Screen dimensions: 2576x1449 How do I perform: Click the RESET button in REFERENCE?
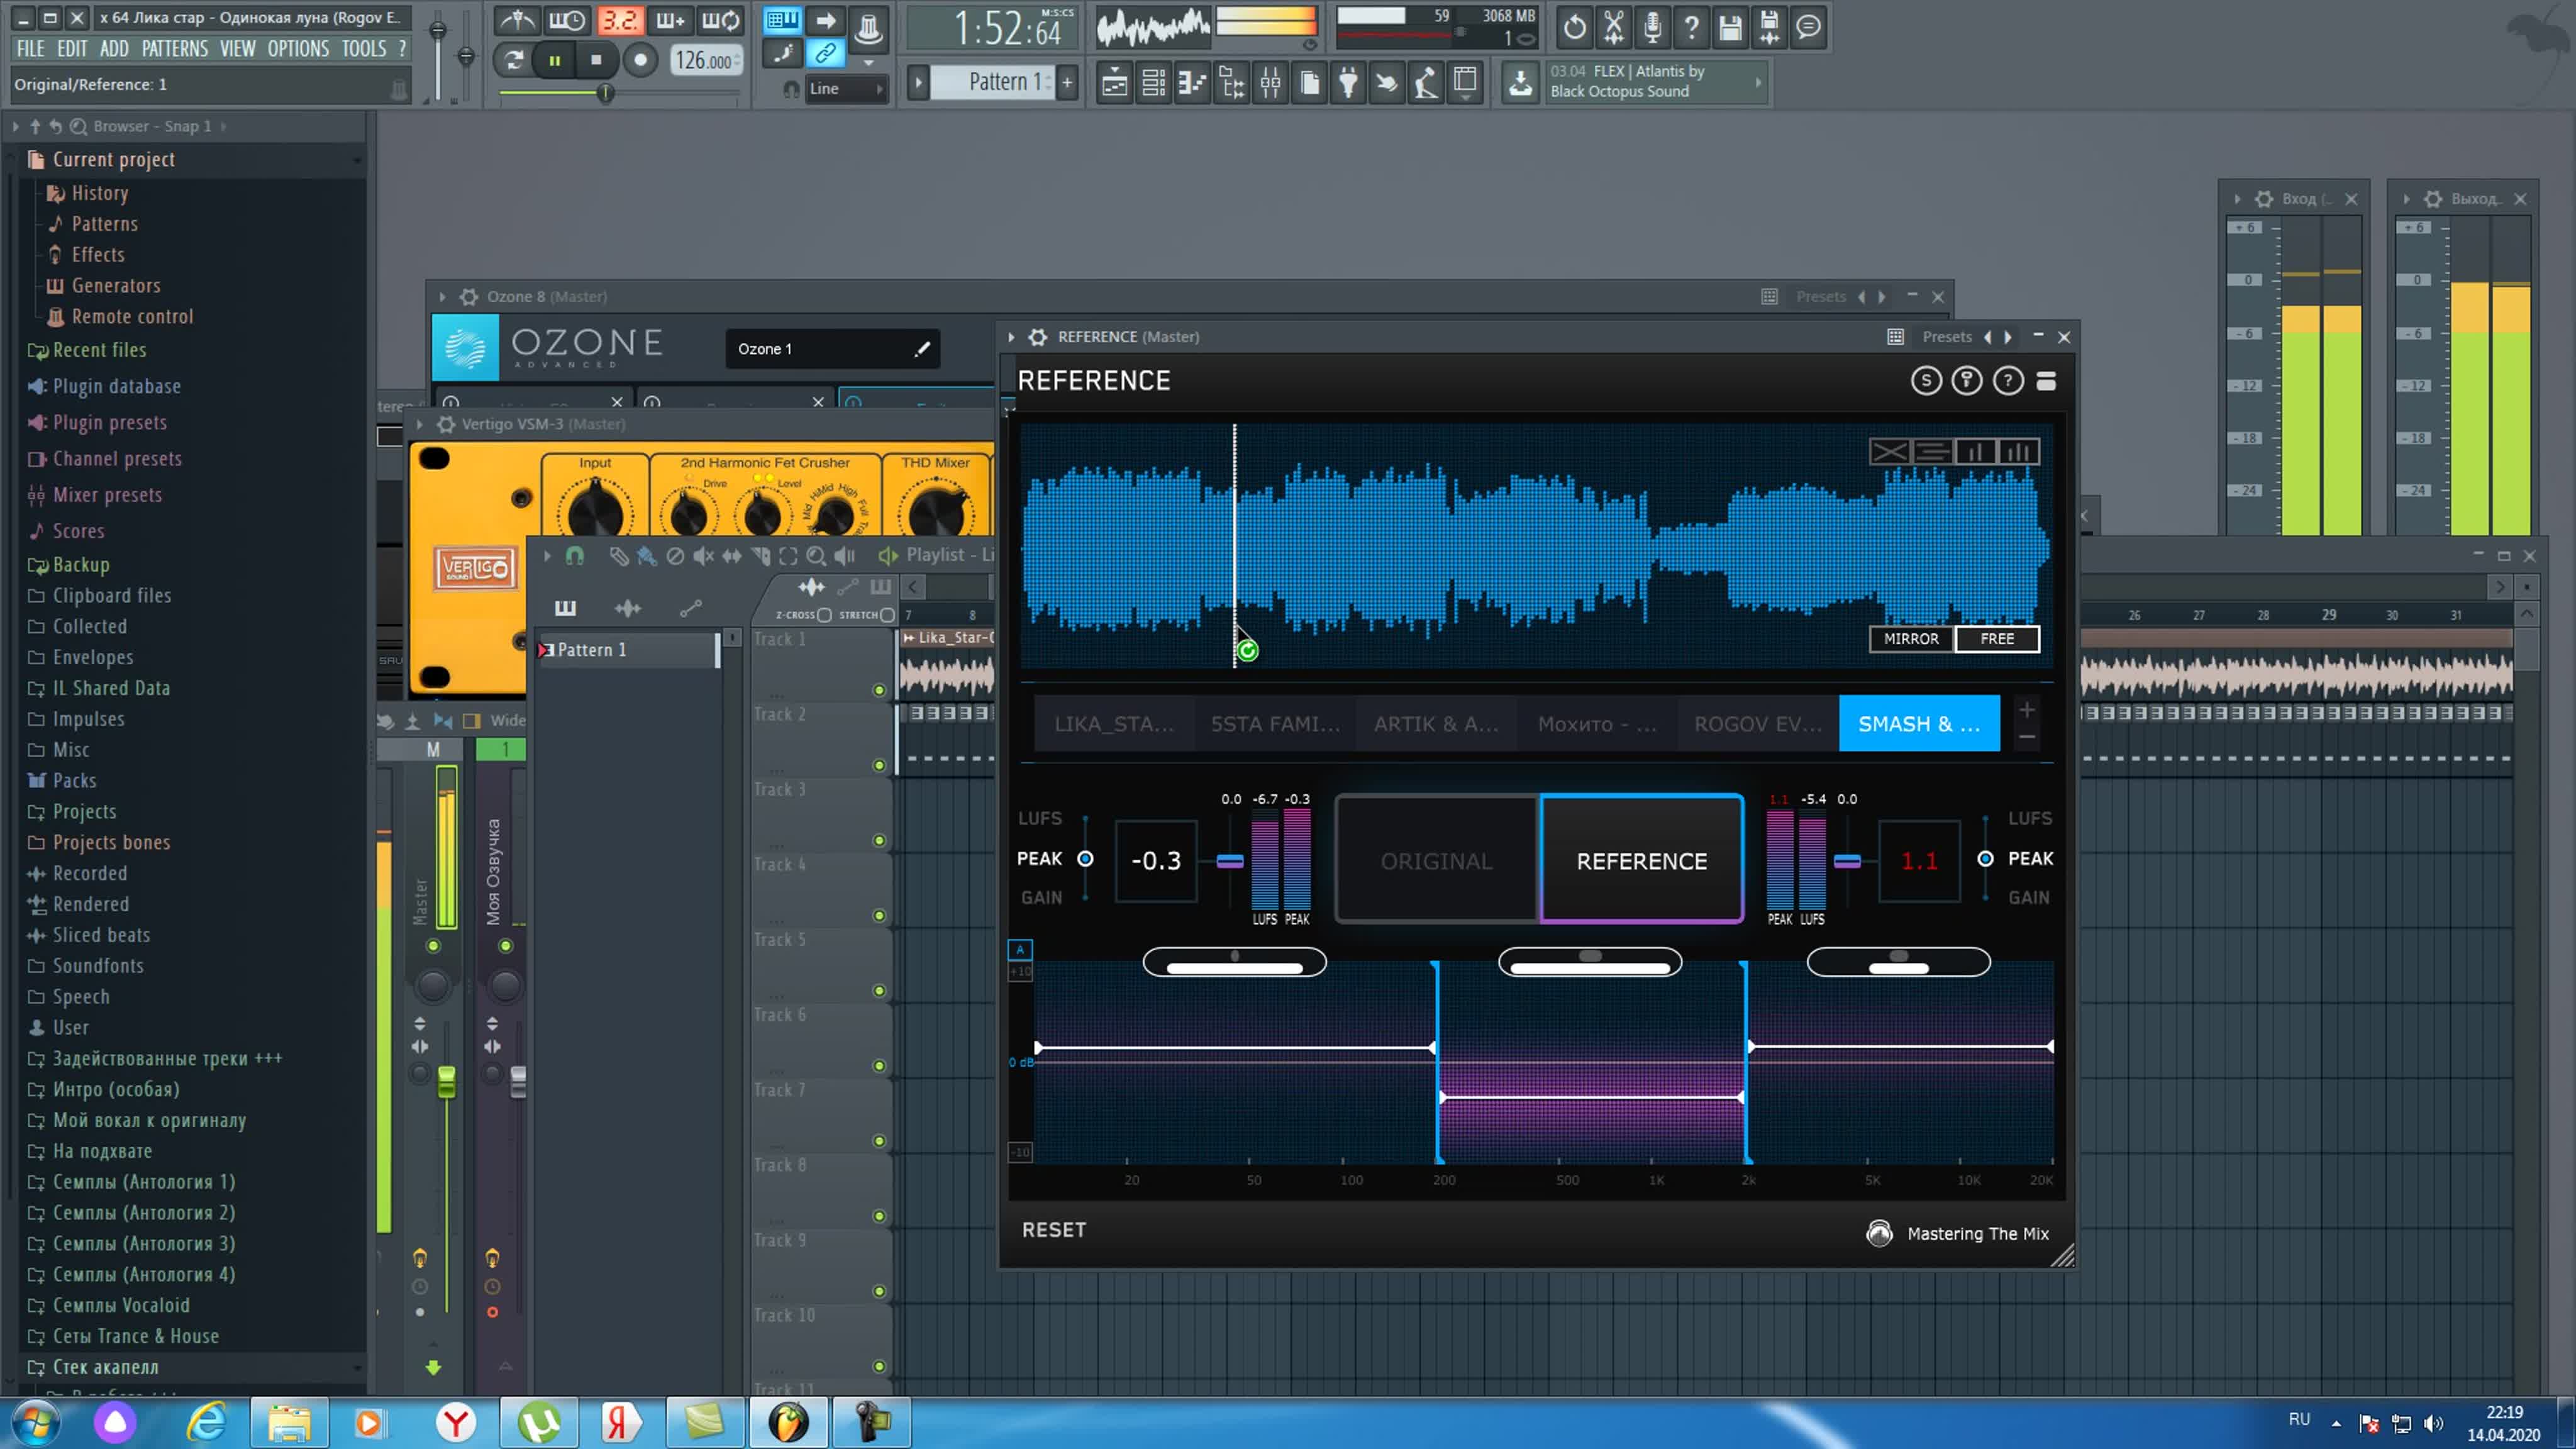tap(1054, 1230)
